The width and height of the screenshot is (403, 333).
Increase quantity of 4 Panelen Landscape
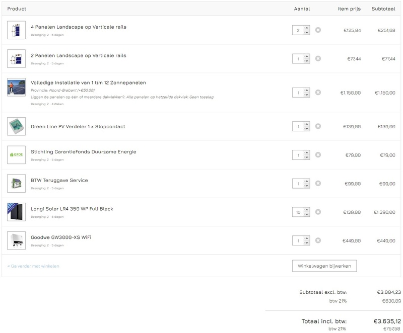click(307, 28)
